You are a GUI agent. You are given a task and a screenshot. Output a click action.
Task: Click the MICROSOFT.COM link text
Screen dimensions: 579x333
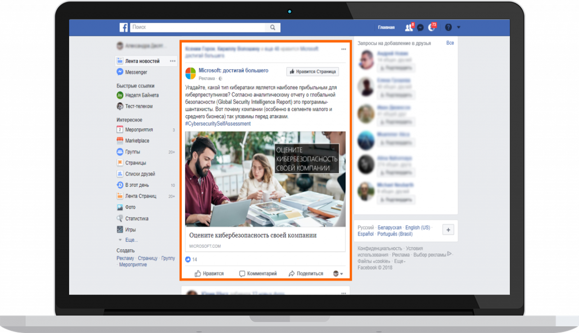coord(205,246)
